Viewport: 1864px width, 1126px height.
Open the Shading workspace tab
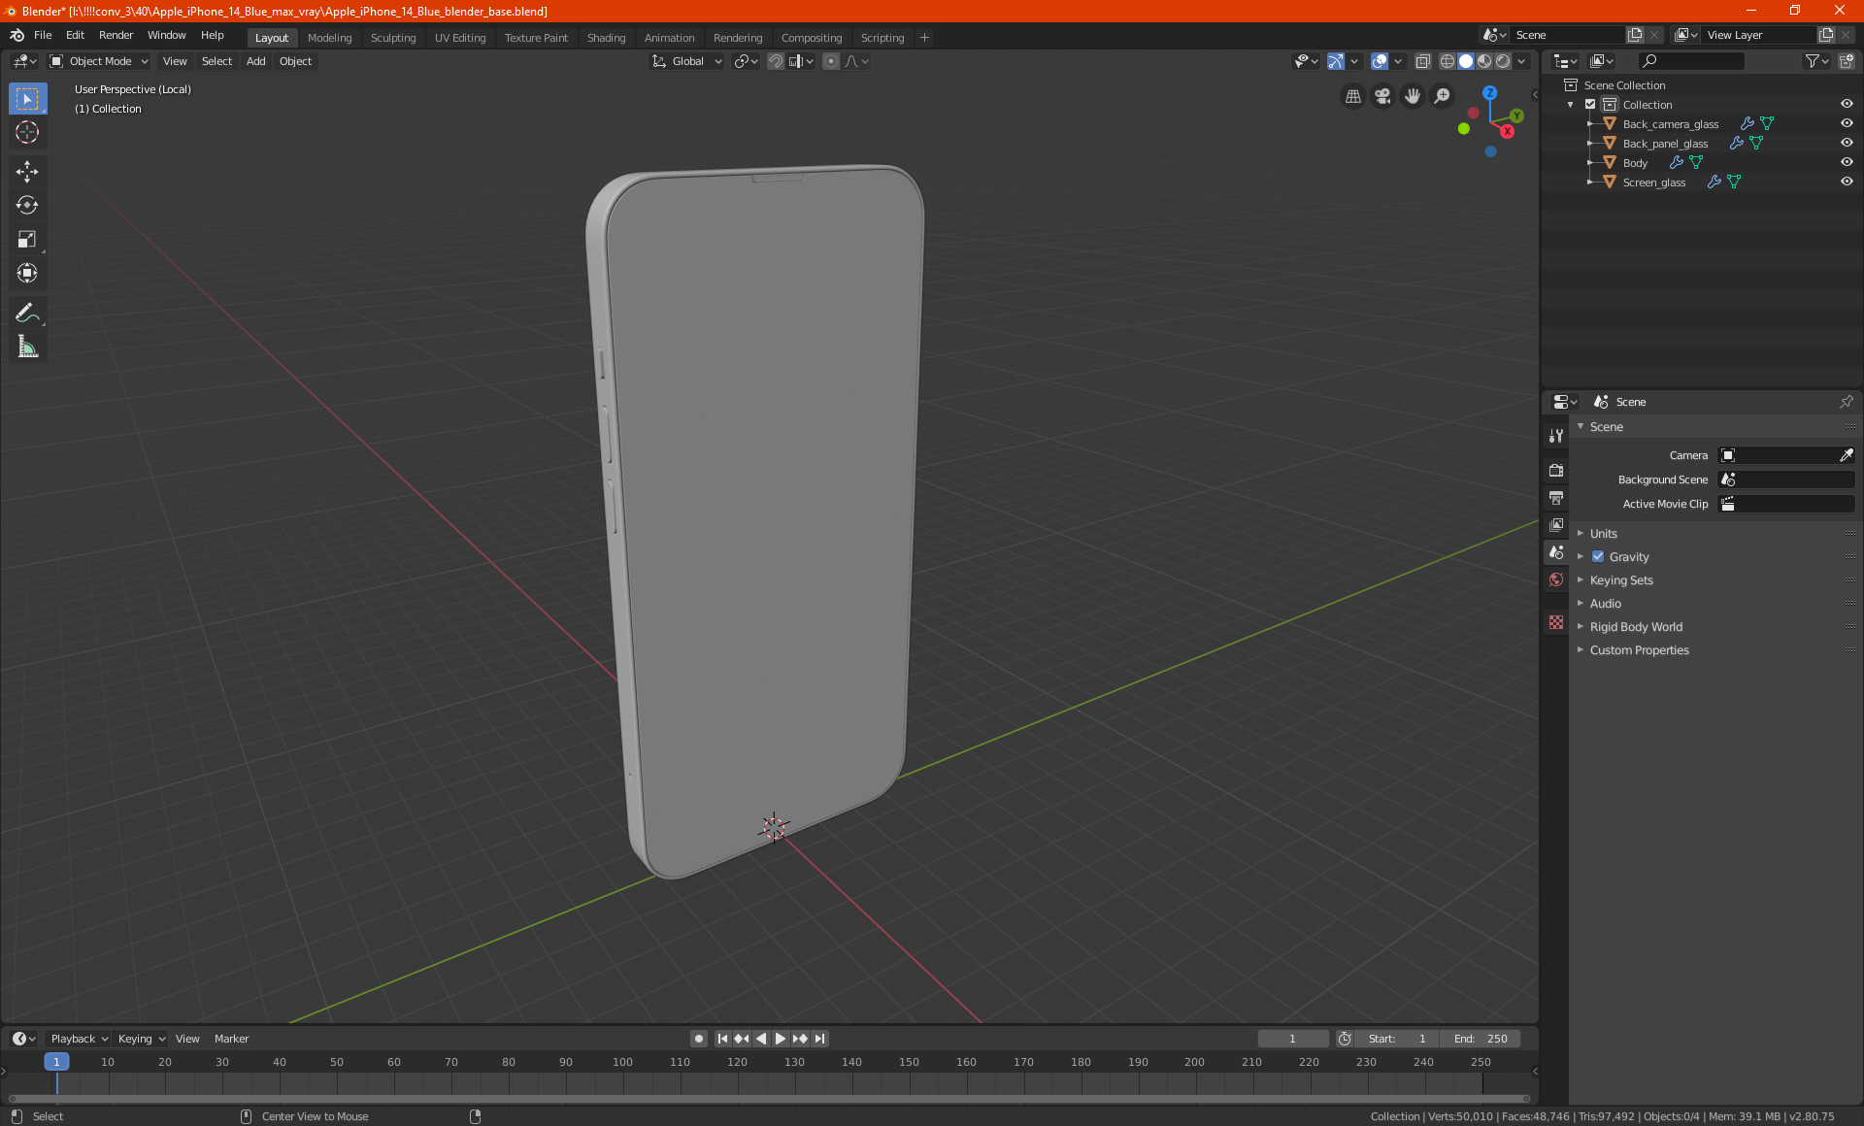pos(605,36)
